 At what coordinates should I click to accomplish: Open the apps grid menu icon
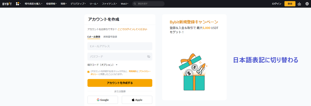point(18,4)
